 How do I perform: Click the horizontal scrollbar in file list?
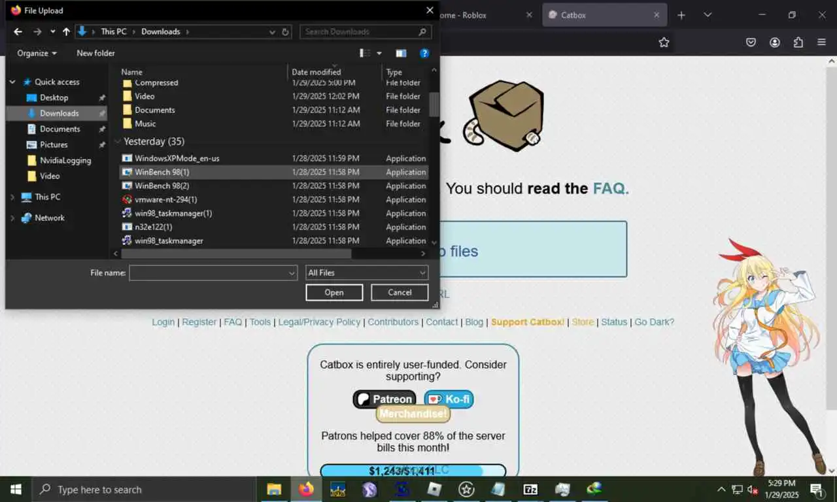coord(235,253)
